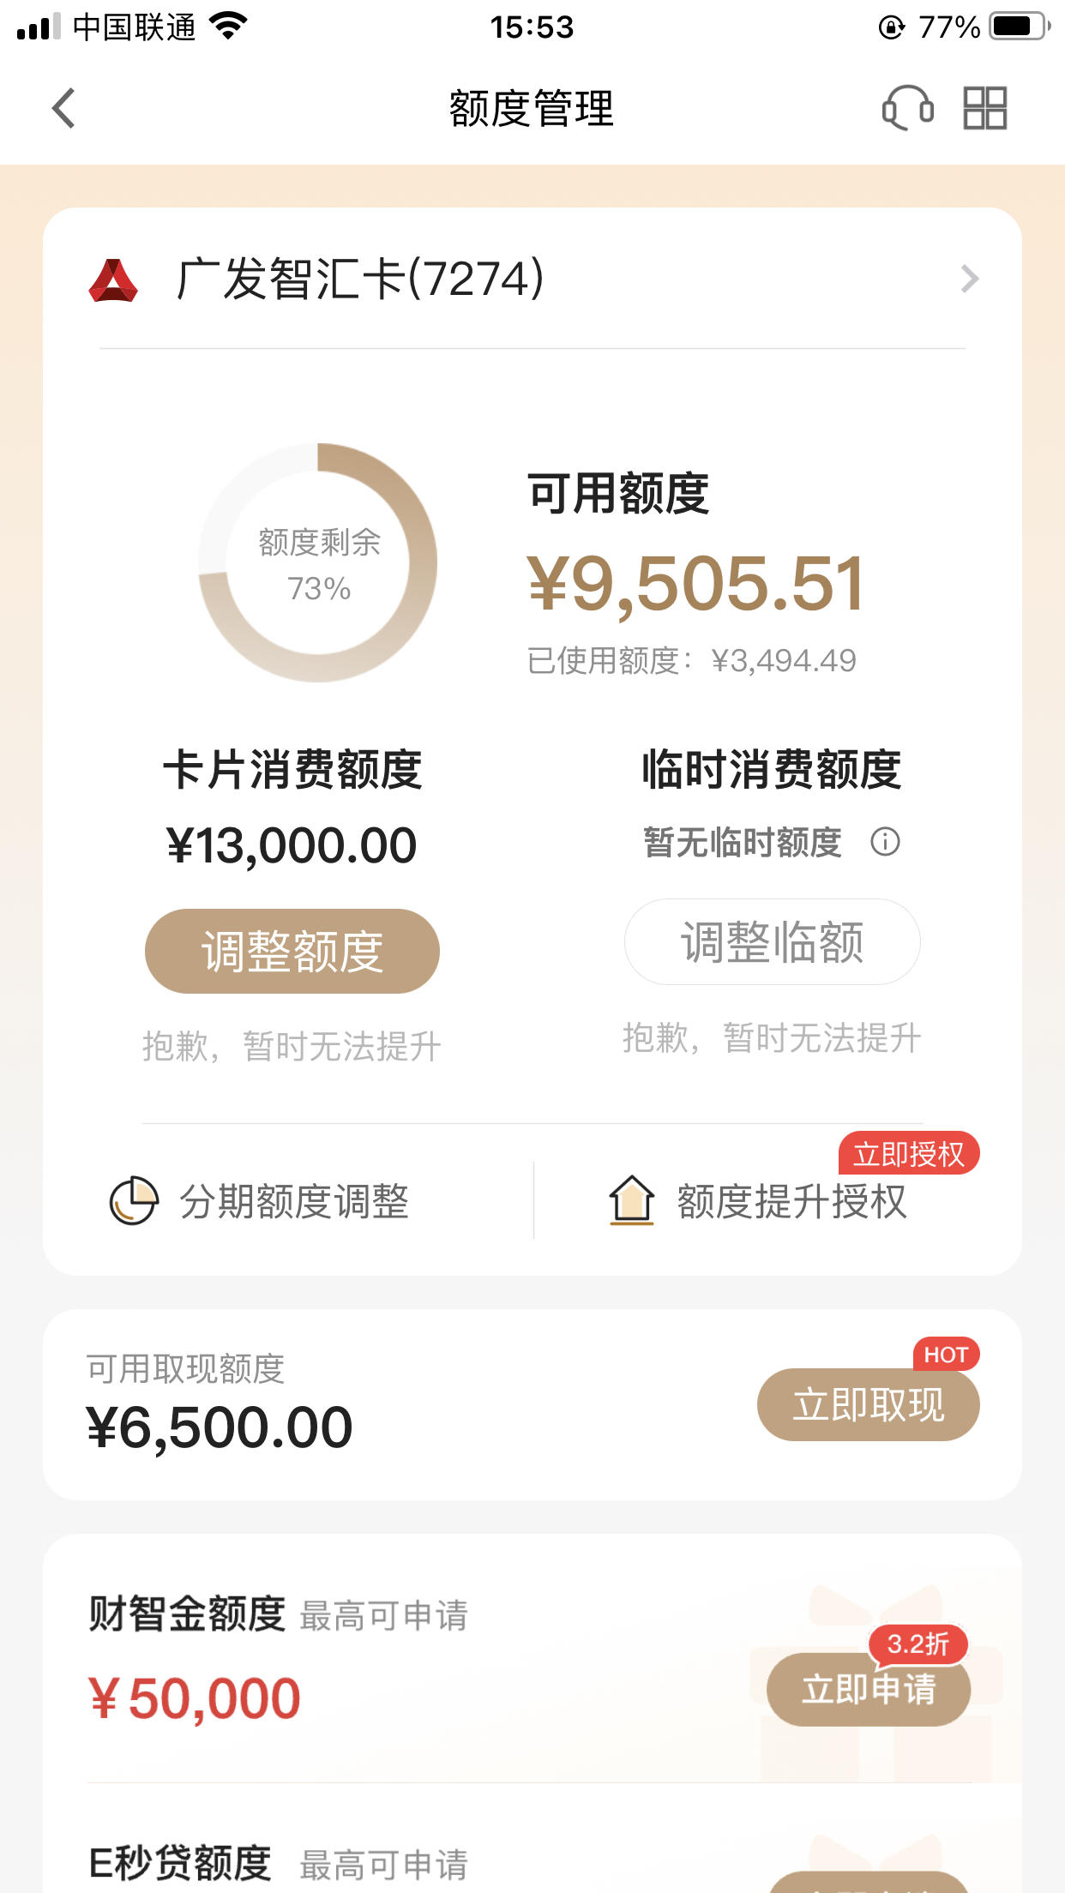Click the 立即取现 button
Screen dimensions: 1065x1893
coord(869,1405)
